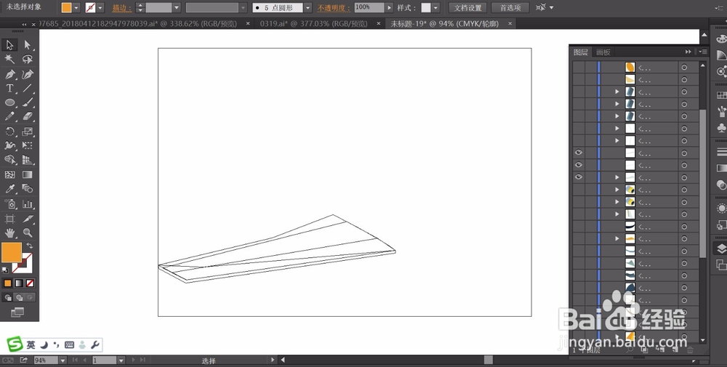Open the stroke weight dropdown
The width and height of the screenshot is (727, 367).
(176, 8)
